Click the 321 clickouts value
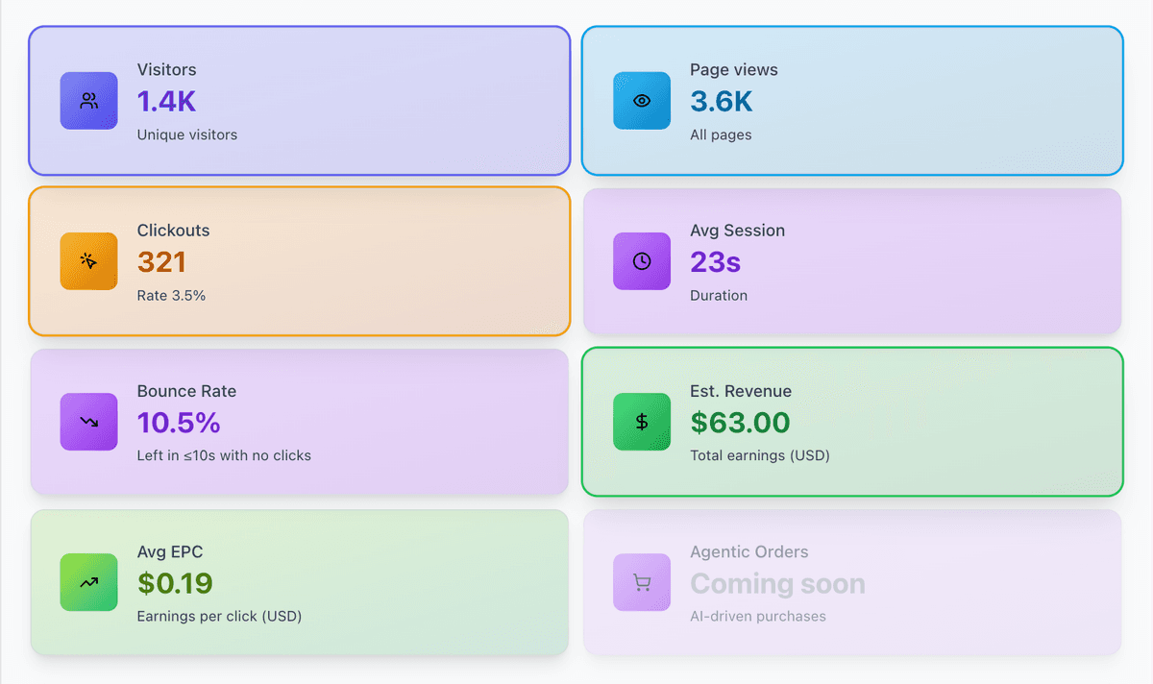This screenshot has height=684, width=1153. pos(161,261)
